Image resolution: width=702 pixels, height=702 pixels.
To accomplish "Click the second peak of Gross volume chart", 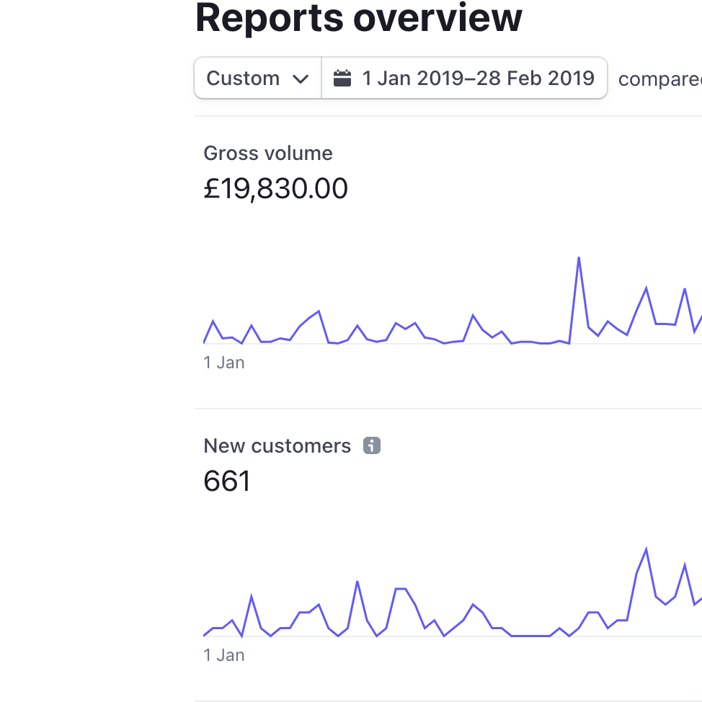I will coord(646,288).
